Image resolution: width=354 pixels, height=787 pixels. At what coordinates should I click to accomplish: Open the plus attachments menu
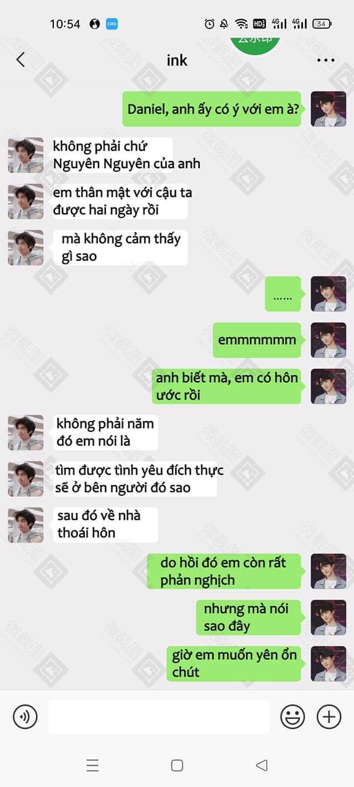(x=329, y=717)
